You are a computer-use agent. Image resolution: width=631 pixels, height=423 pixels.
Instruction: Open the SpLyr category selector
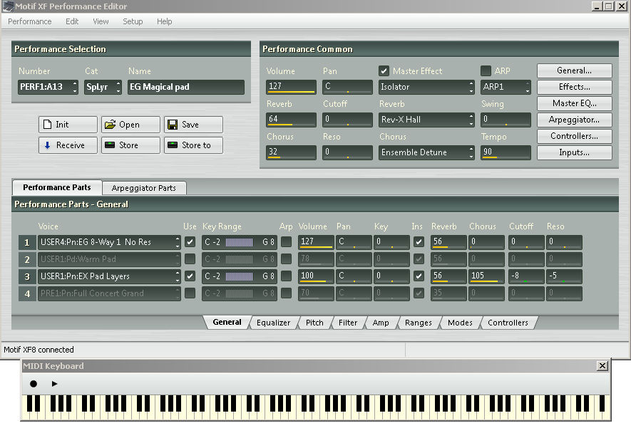click(103, 87)
